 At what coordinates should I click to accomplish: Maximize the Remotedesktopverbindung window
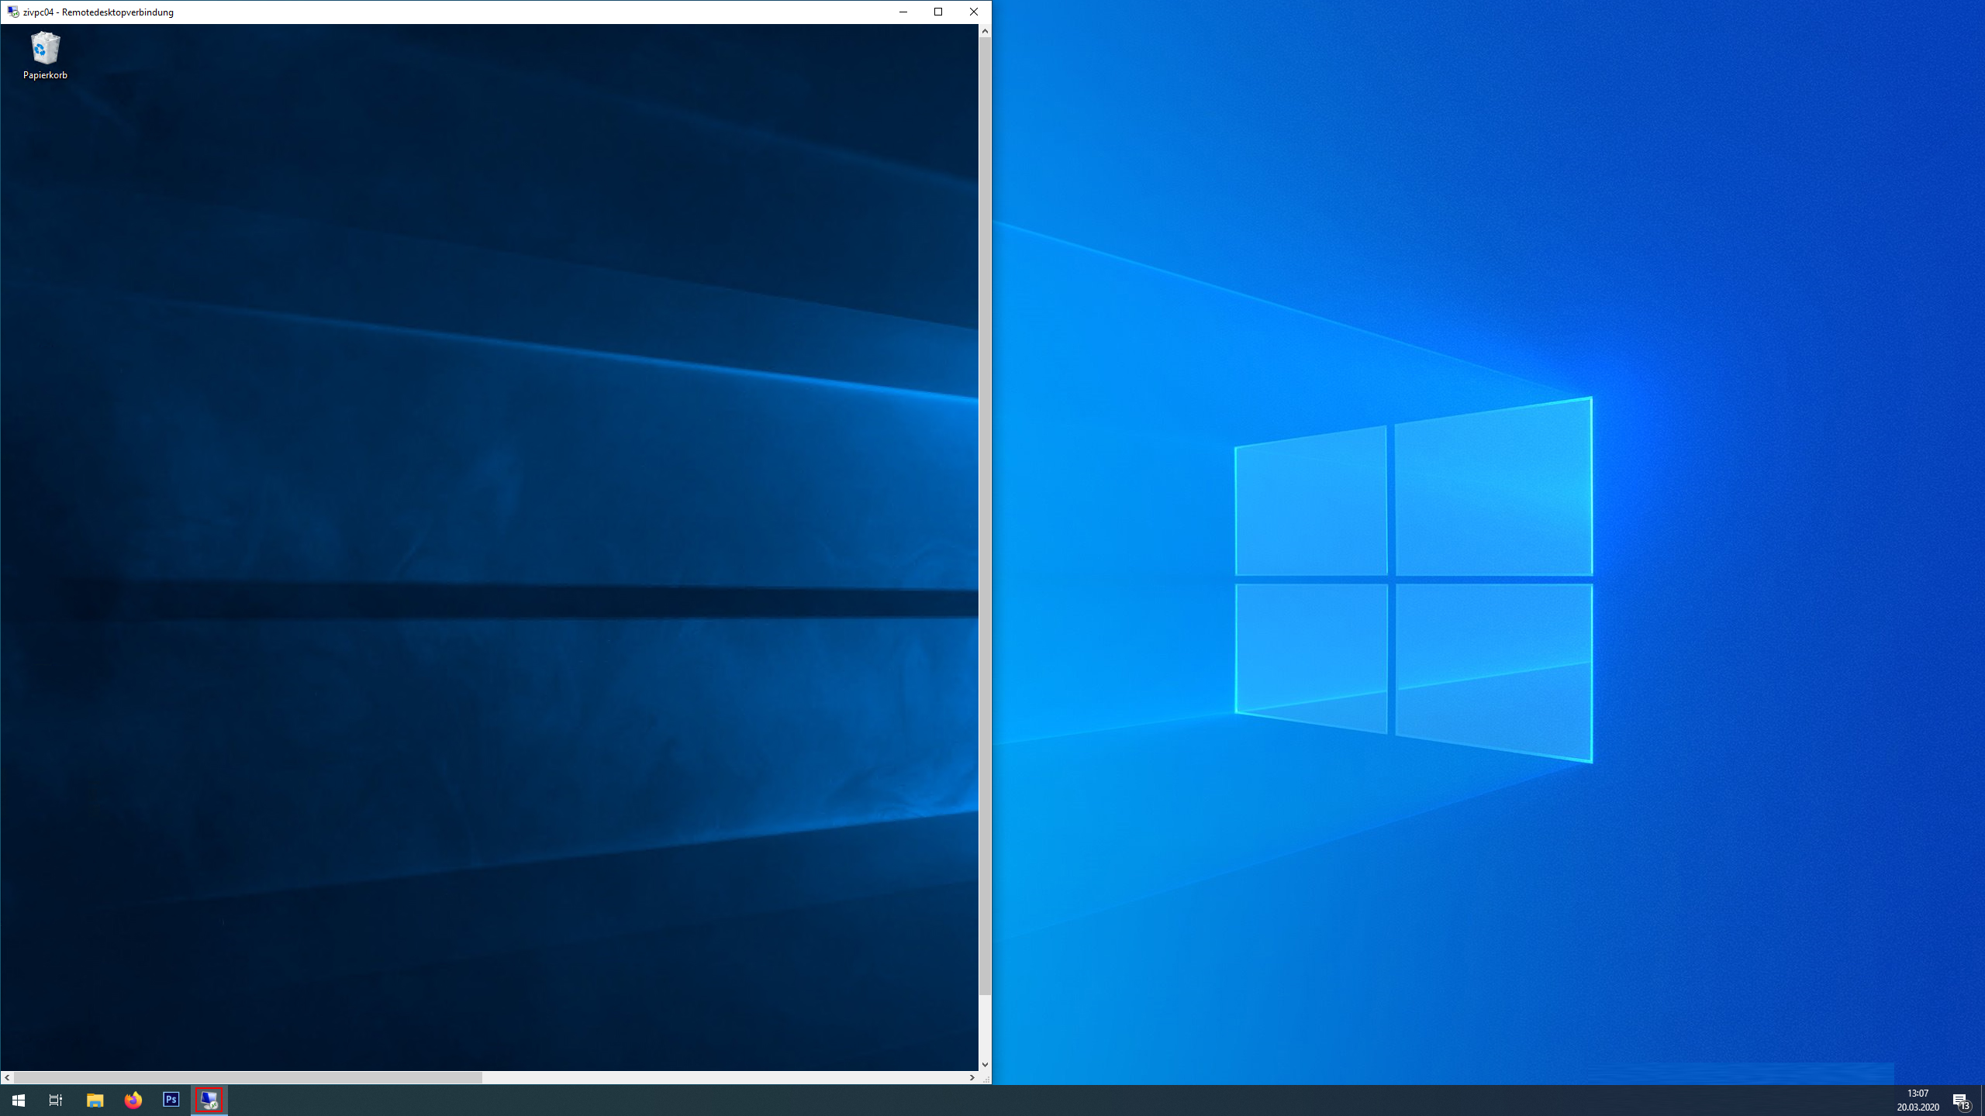point(938,12)
